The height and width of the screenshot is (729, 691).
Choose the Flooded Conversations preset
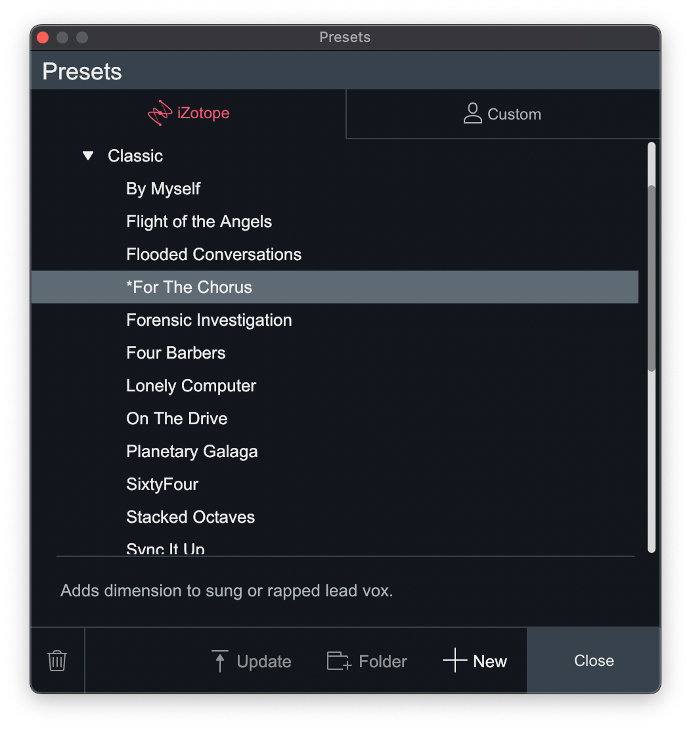[x=213, y=254]
